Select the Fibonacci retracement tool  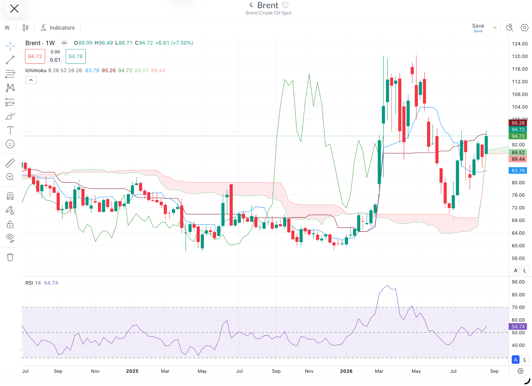tap(10, 74)
